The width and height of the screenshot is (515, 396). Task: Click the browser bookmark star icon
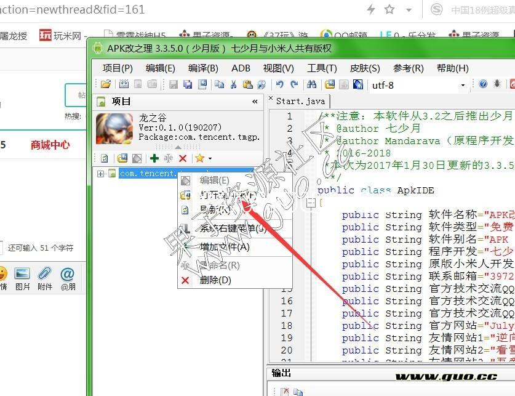click(389, 9)
